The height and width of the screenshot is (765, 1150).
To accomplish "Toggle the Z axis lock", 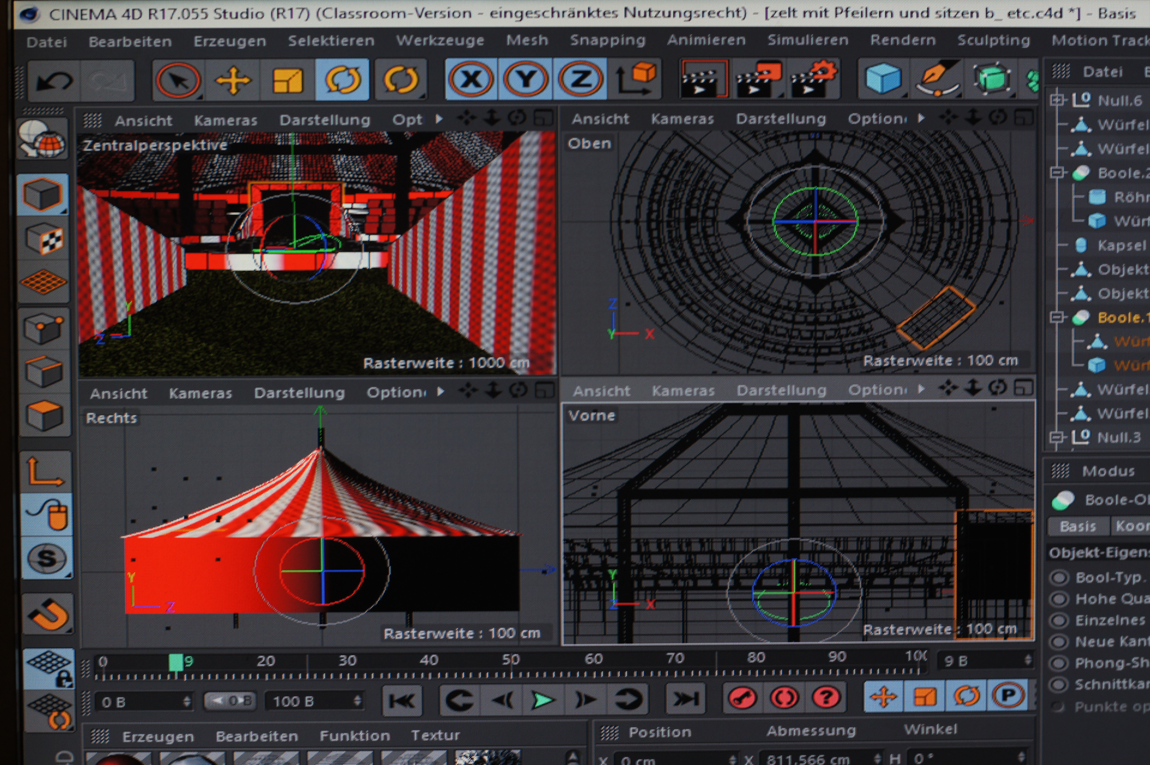I will click(x=580, y=79).
